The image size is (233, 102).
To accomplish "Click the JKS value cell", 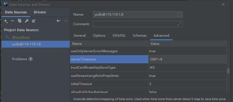I will pos(188,68).
